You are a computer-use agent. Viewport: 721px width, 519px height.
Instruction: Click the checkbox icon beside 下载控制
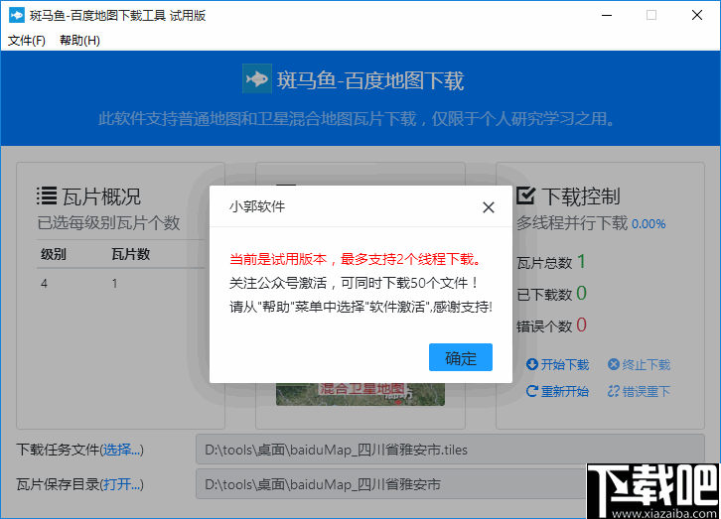[x=525, y=195]
